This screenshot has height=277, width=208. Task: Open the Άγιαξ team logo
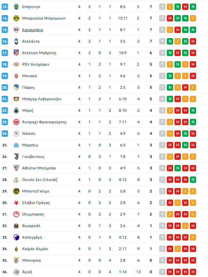(16, 272)
